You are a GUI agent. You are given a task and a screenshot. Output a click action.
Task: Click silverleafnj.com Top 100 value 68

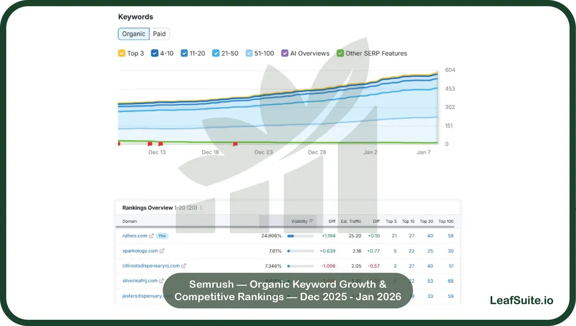[x=451, y=281]
